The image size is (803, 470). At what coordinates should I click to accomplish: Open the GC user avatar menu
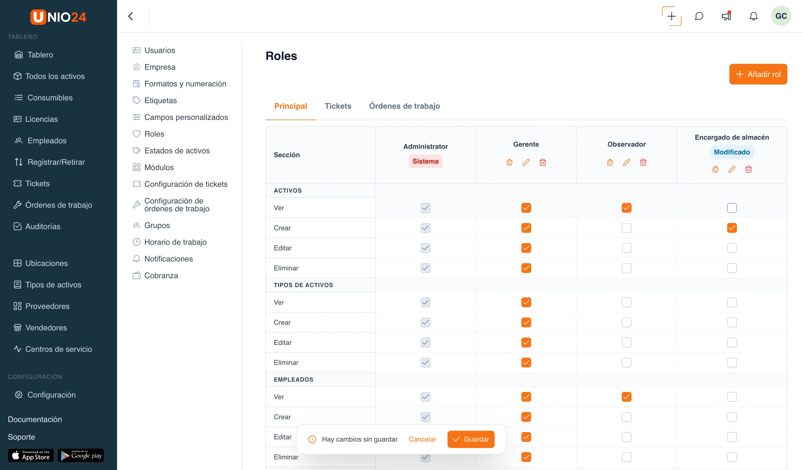(781, 16)
